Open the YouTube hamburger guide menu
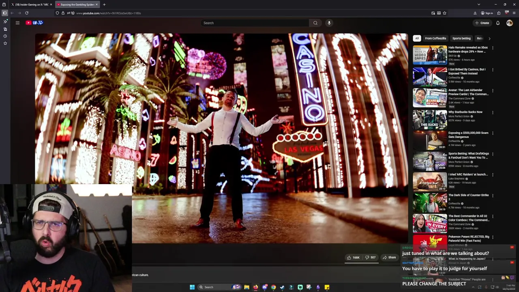The image size is (519, 292). pos(17,23)
